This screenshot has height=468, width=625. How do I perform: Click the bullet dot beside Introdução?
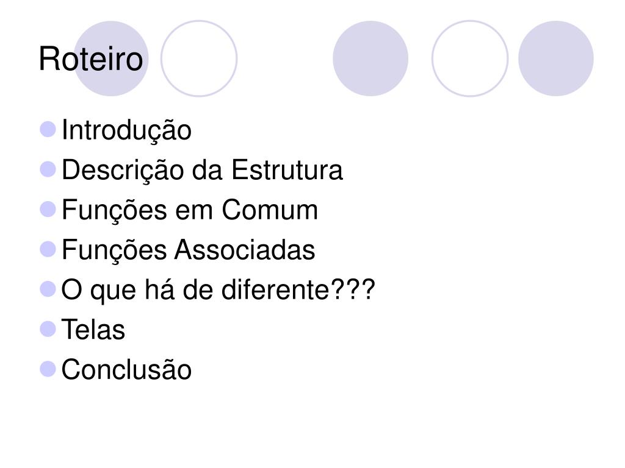[48, 129]
